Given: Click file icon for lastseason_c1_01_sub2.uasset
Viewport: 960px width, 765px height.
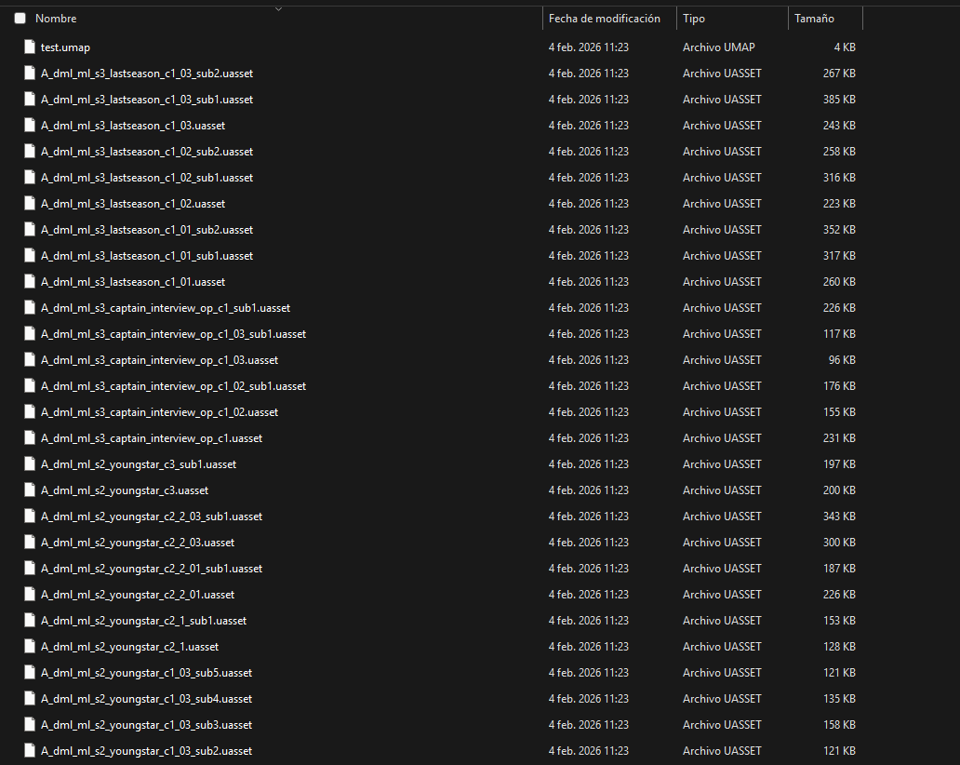Looking at the screenshot, I should point(30,230).
